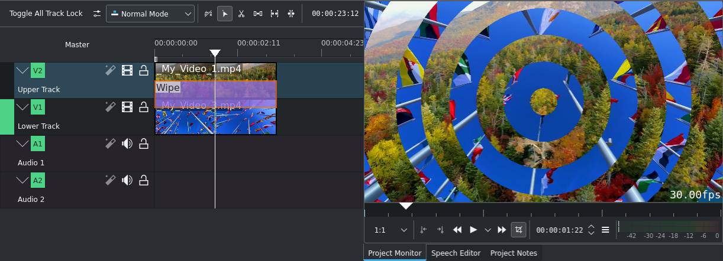Hide video of V1 track
Image resolution: width=723 pixels, height=261 pixels.
click(x=127, y=107)
